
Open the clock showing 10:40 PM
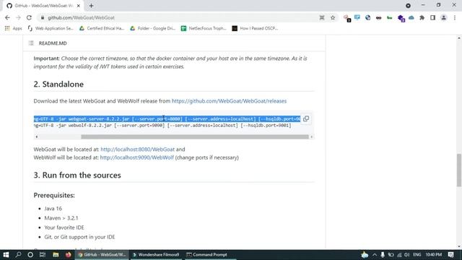(x=433, y=255)
